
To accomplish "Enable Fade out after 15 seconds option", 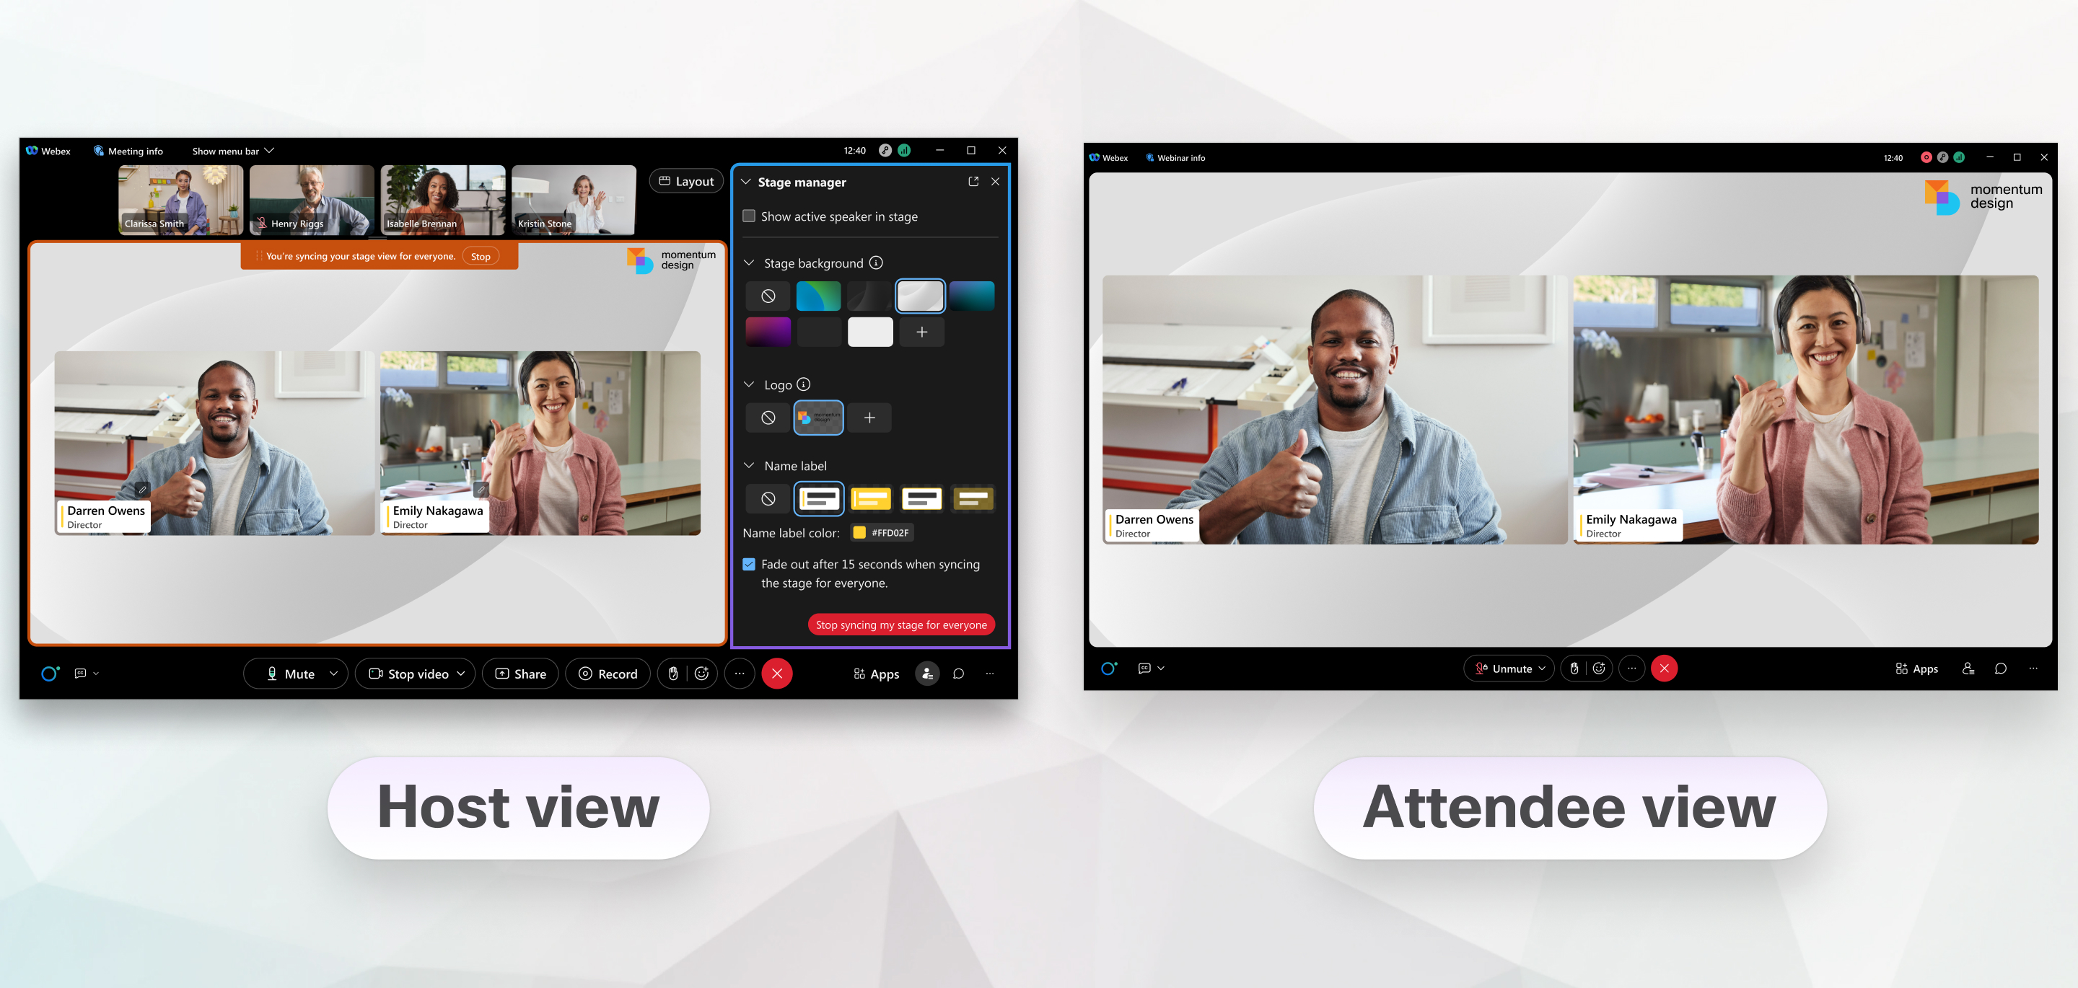I will pos(748,563).
